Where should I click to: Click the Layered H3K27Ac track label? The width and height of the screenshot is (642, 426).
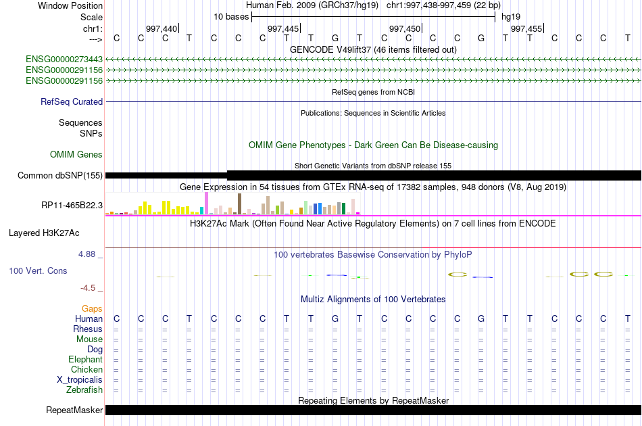44,233
